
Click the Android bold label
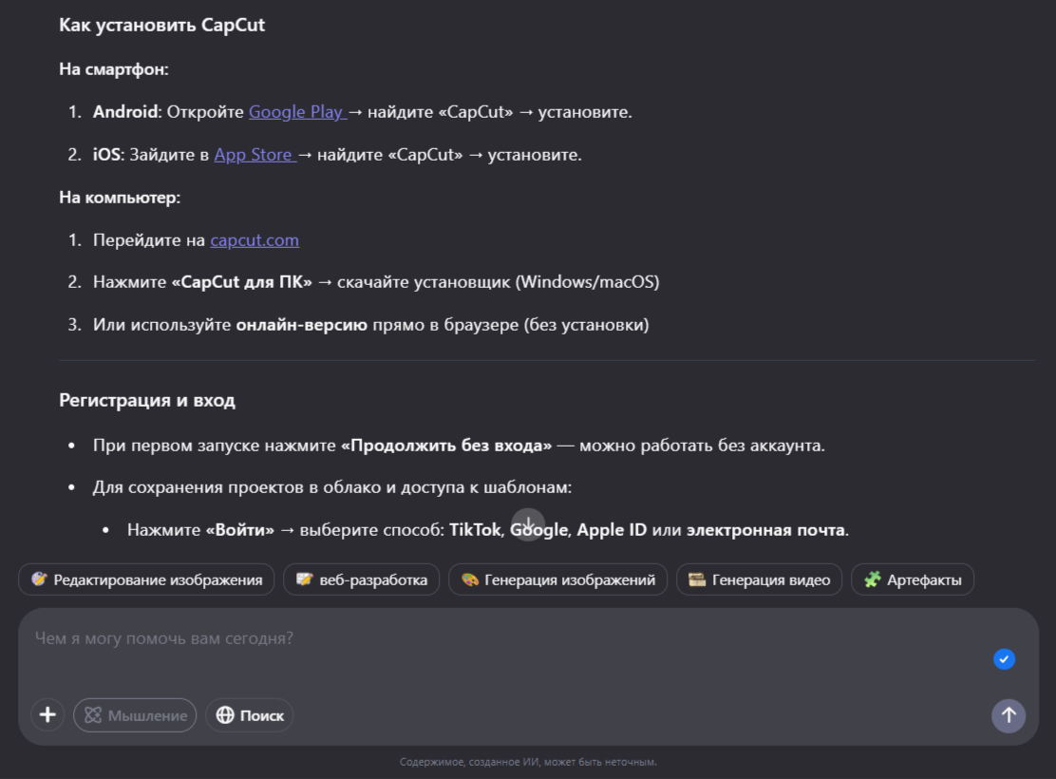click(125, 112)
